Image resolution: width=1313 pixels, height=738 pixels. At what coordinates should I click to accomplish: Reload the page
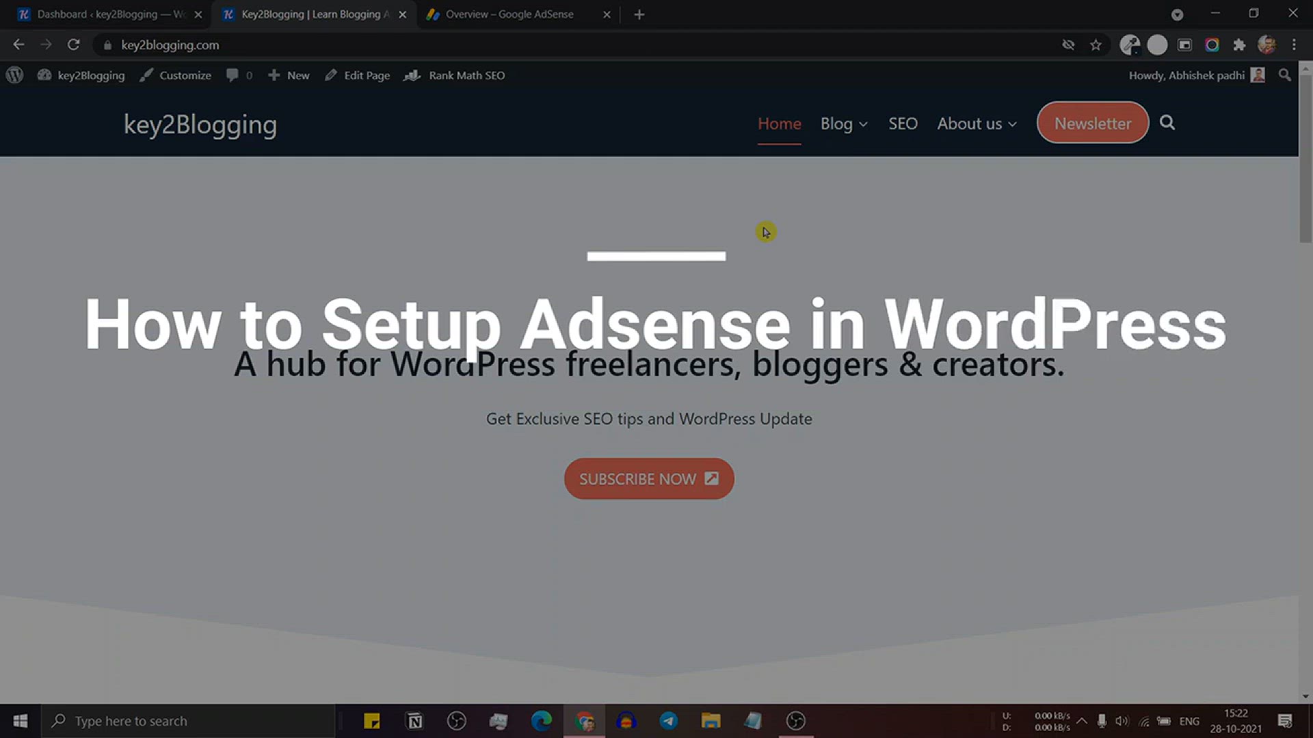[74, 44]
